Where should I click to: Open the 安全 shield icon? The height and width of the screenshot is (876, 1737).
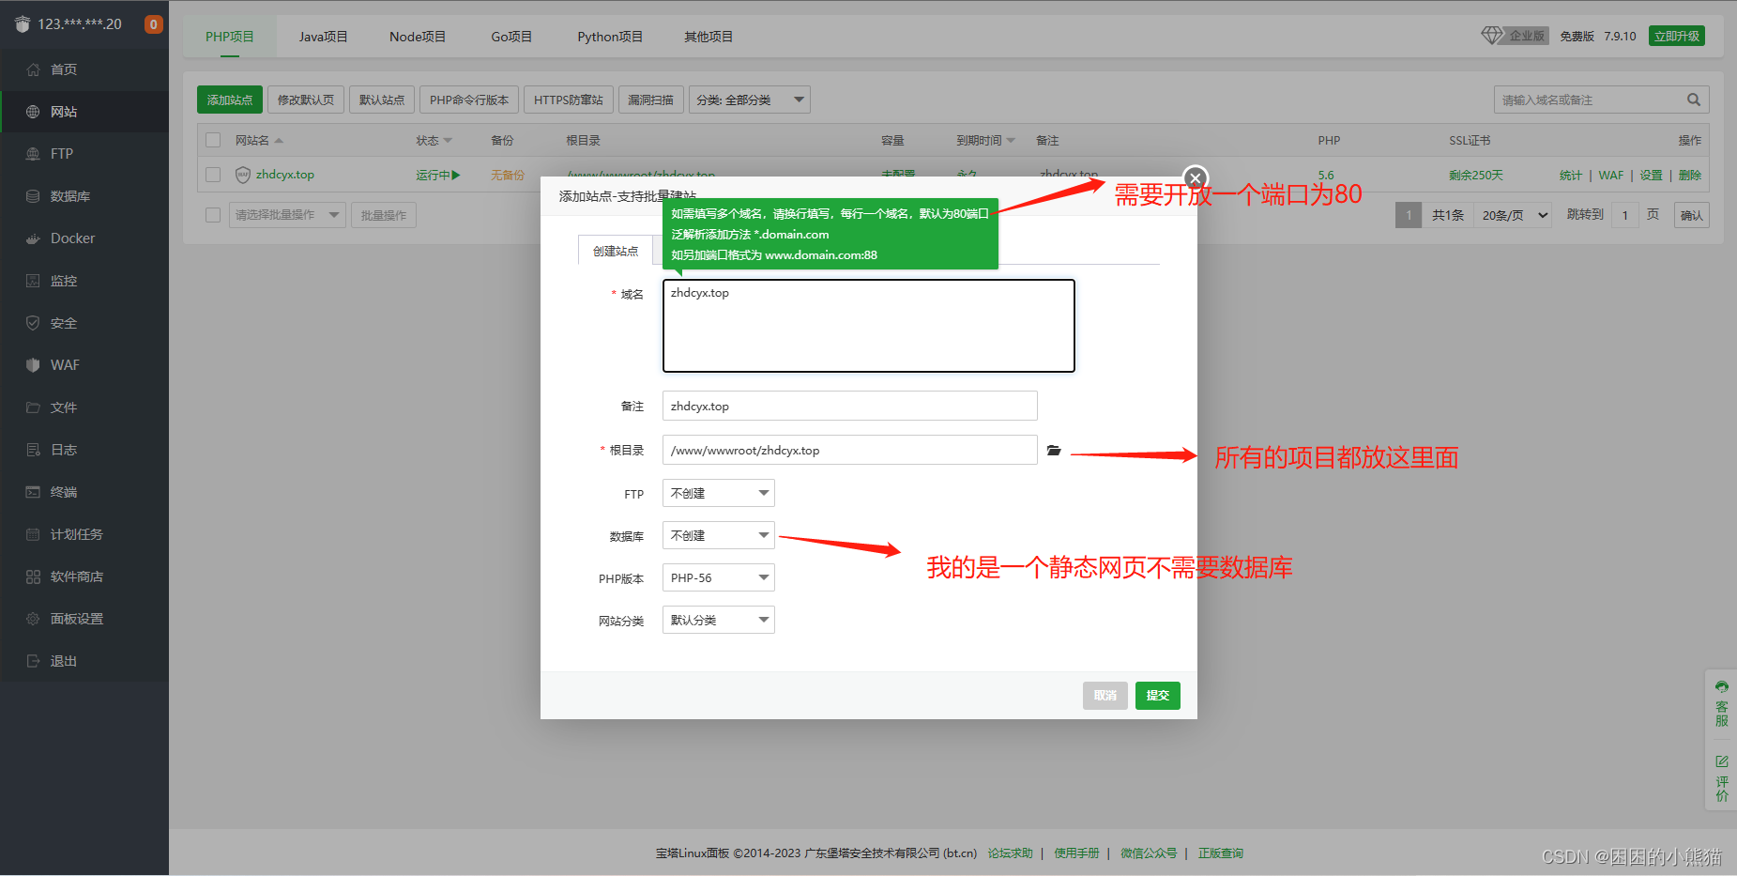33,323
